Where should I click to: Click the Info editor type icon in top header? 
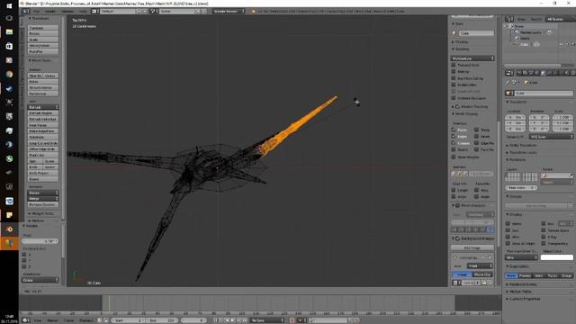[x=26, y=12]
